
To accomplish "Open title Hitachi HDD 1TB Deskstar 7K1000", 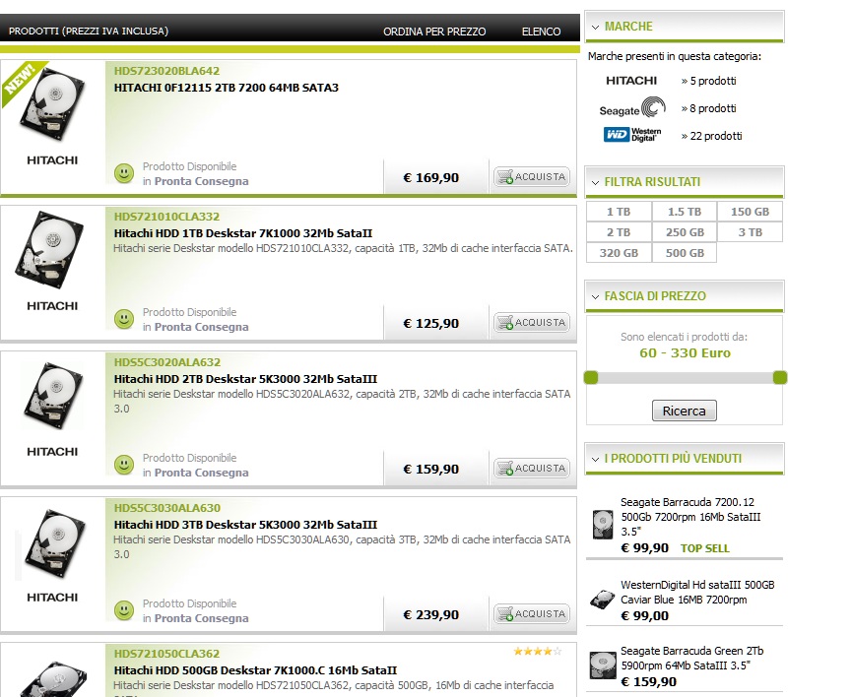I will (x=243, y=233).
